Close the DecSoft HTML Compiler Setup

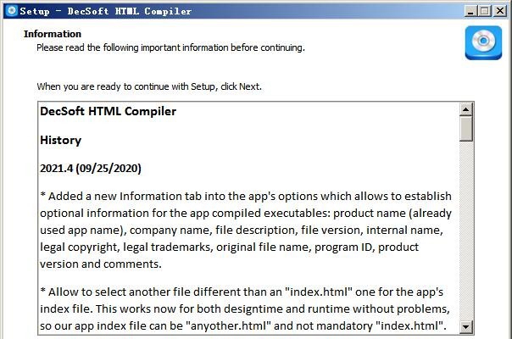tap(500, 11)
